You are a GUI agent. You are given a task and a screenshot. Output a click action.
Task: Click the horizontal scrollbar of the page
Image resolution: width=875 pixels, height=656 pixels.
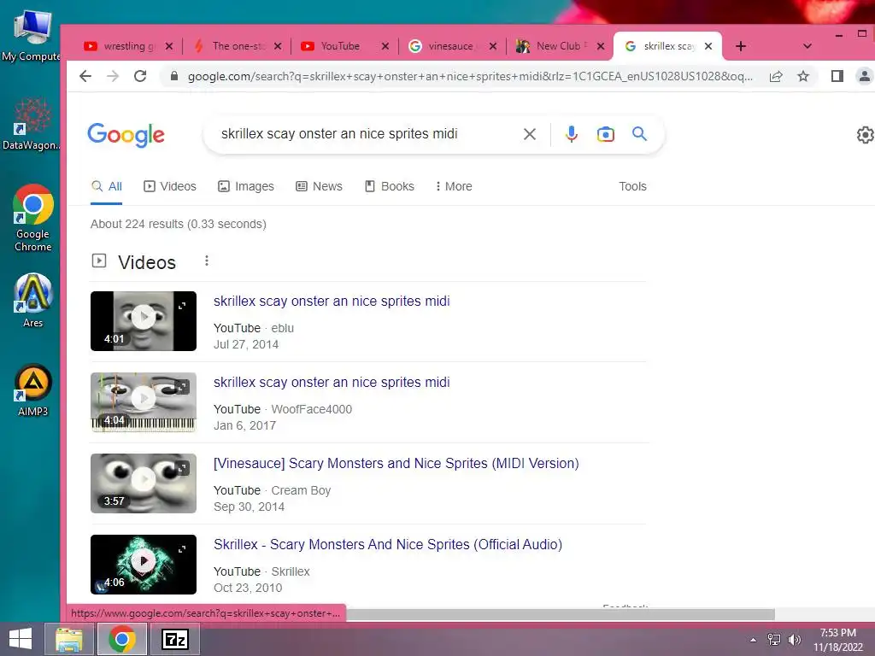pos(560,614)
